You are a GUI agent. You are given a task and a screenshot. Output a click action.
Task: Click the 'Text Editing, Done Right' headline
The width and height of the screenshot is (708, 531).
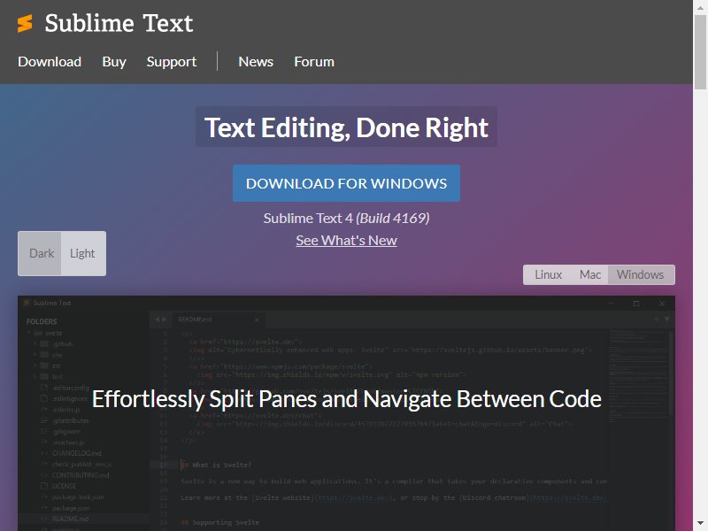346,127
